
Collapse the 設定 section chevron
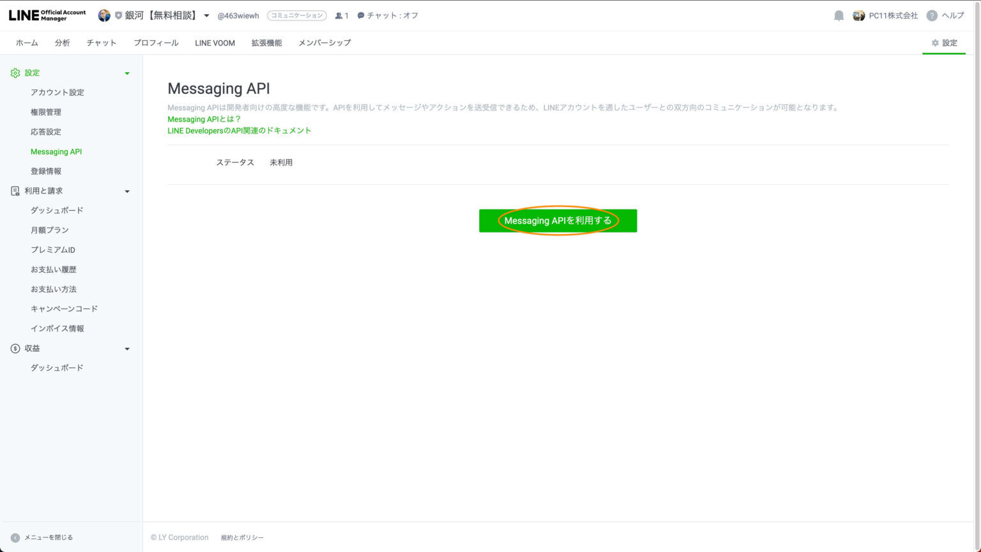127,72
